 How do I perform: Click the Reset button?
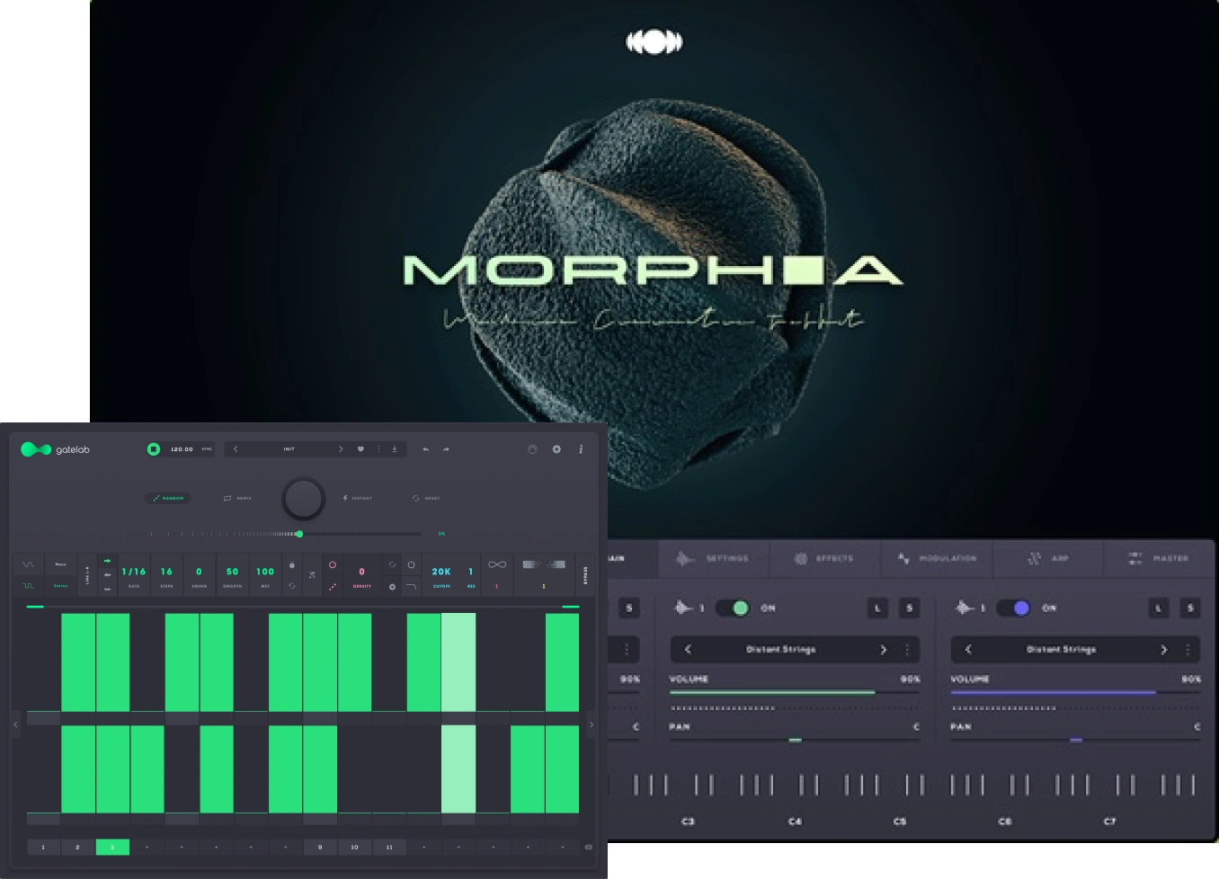coord(426,498)
